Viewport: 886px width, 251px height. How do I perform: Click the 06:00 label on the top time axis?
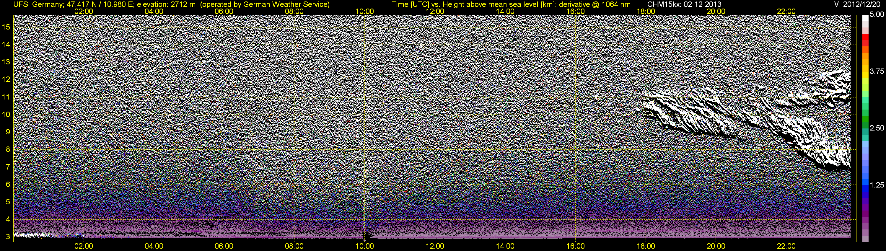tap(224, 11)
